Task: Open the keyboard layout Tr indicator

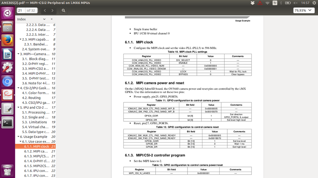Action: 275,3
